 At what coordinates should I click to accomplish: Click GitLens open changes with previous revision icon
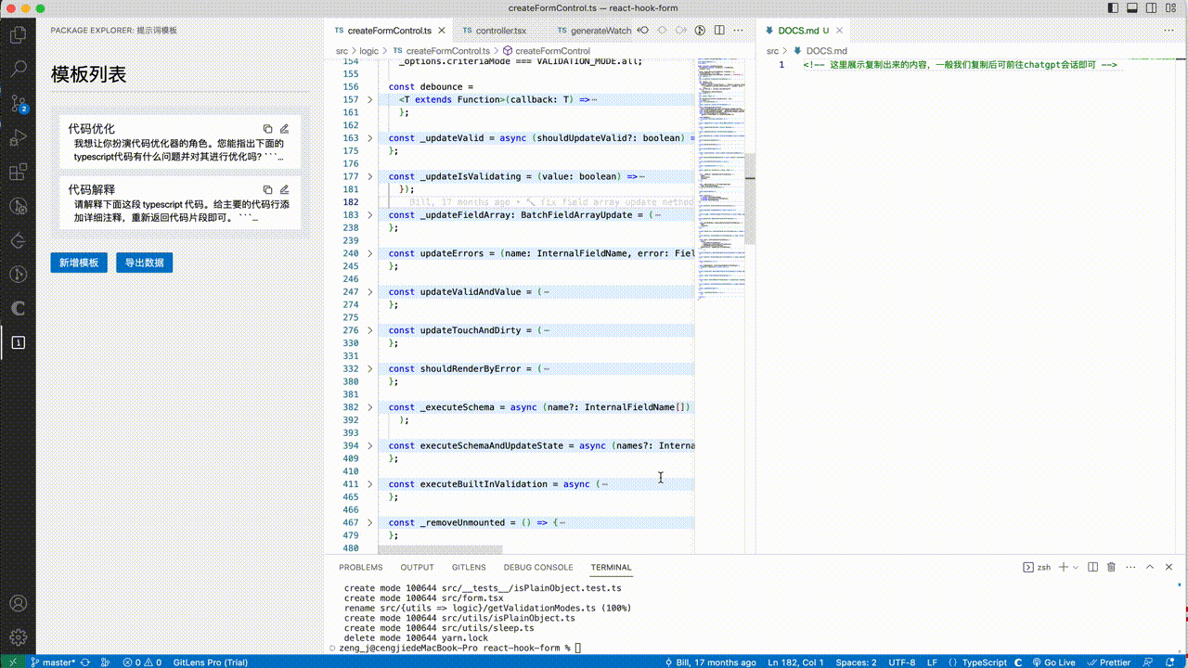click(642, 31)
